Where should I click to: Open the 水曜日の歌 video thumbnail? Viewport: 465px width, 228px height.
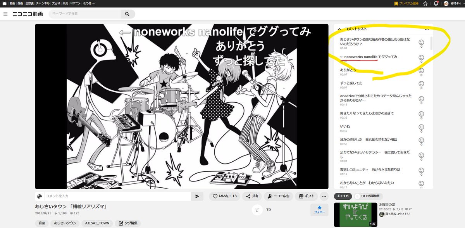click(x=356, y=215)
